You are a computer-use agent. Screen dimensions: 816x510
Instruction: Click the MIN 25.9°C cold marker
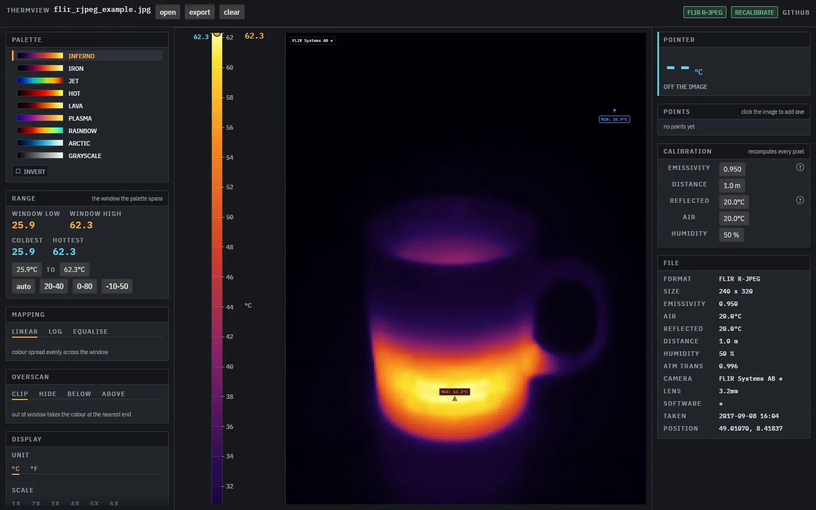614,119
